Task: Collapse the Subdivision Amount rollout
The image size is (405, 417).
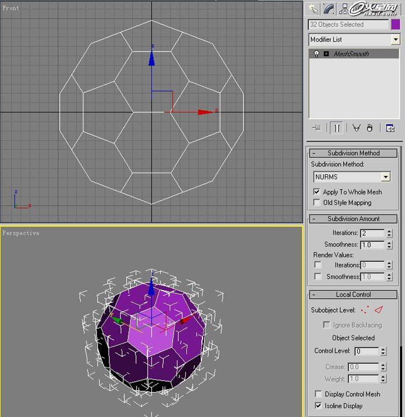Action: point(353,219)
